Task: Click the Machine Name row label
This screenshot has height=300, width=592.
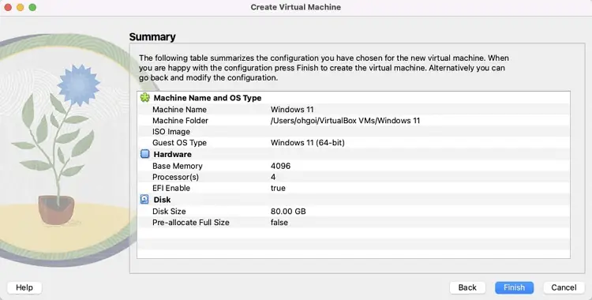Action: [x=179, y=110]
